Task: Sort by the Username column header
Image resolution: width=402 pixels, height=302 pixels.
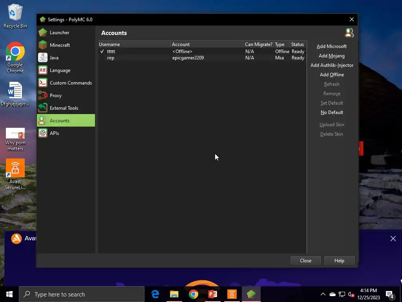Action: click(134, 44)
